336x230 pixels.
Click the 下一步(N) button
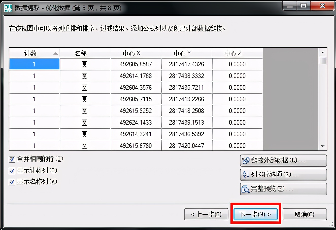click(x=255, y=214)
